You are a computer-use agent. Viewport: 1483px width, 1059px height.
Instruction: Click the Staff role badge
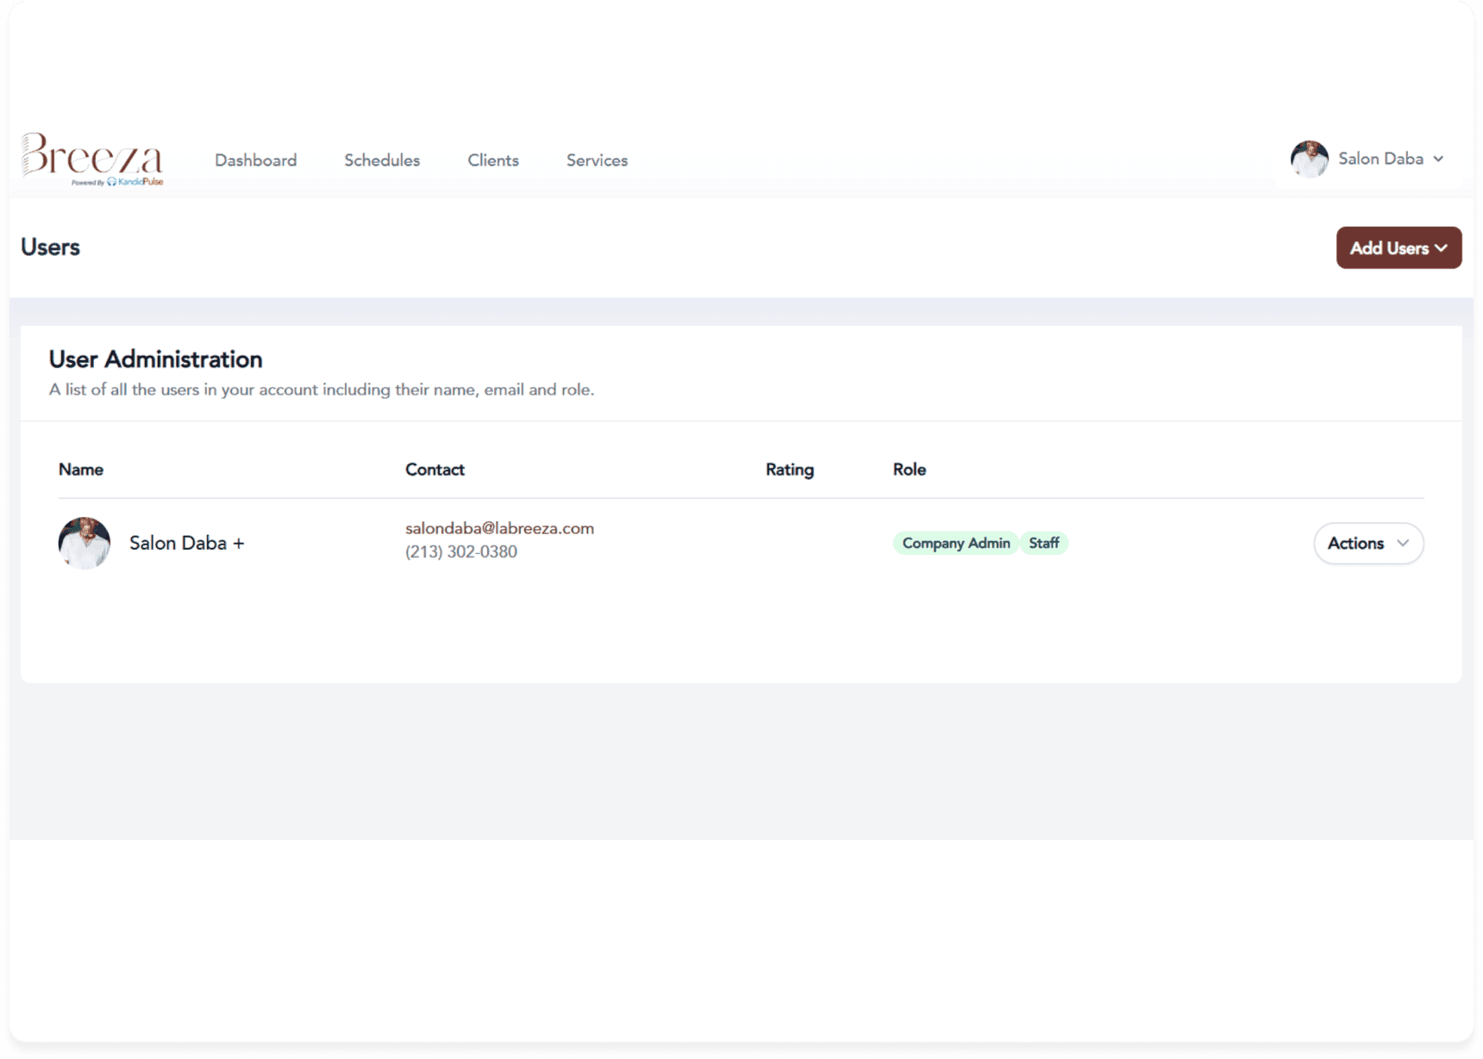coord(1044,544)
